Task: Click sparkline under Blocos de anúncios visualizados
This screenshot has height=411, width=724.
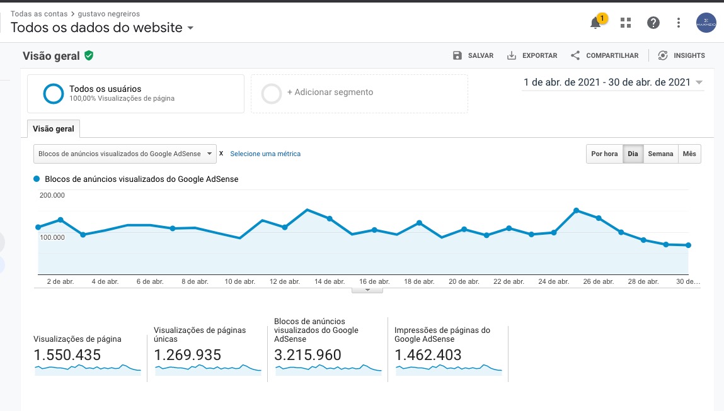Action: (328, 369)
